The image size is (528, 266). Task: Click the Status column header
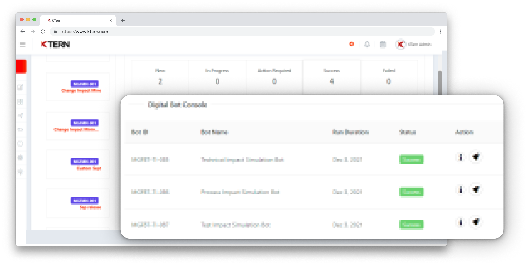pyautogui.click(x=408, y=132)
